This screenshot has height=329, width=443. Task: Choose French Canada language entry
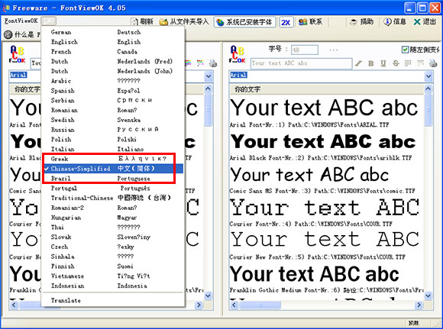coord(113,52)
